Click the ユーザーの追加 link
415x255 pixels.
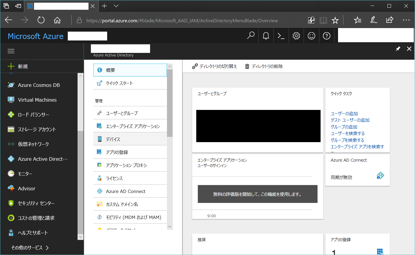point(344,113)
